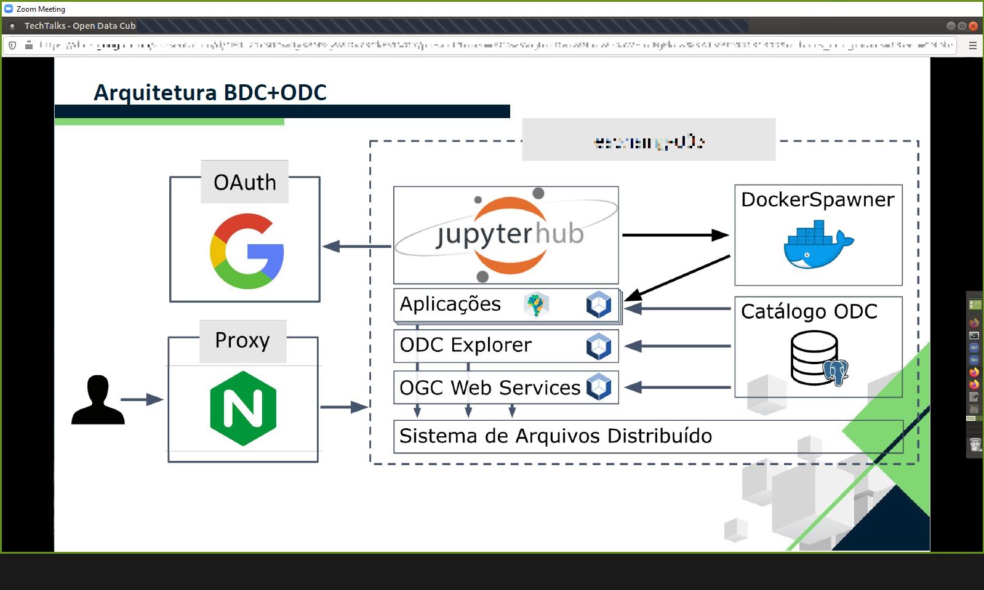Click the jupyterhub logo
This screenshot has height=590, width=984.
pyautogui.click(x=506, y=234)
